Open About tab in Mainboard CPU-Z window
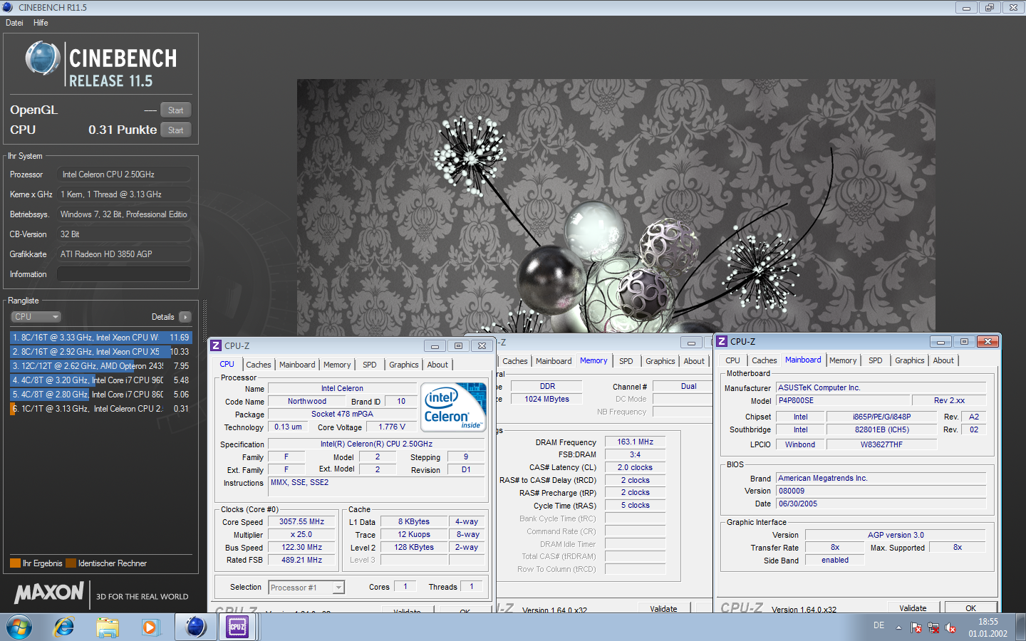1026x641 pixels. click(x=943, y=360)
